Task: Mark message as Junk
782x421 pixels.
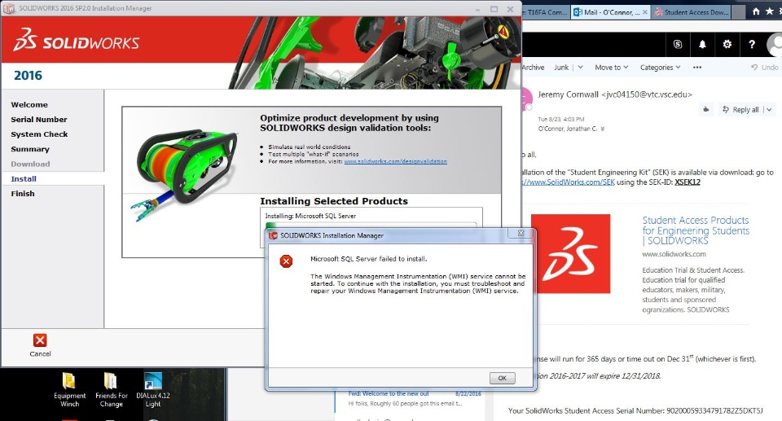Action: click(x=561, y=68)
